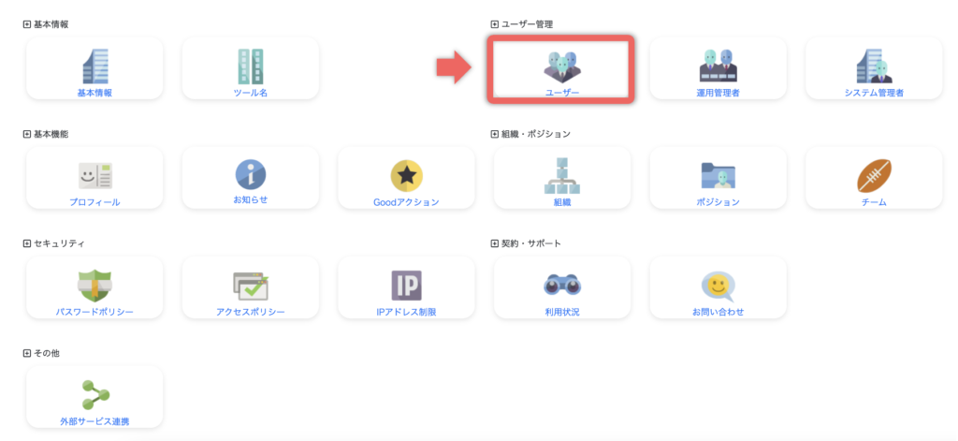Click the 外部サービス連携 tile
Viewport: 958px width, 441px height.
(94, 397)
